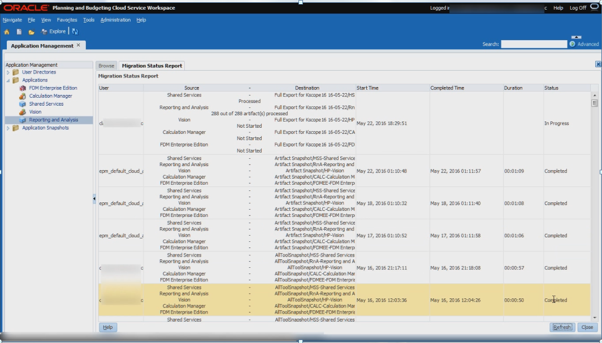Select User Directories in the tree
602x343 pixels.
(39, 72)
